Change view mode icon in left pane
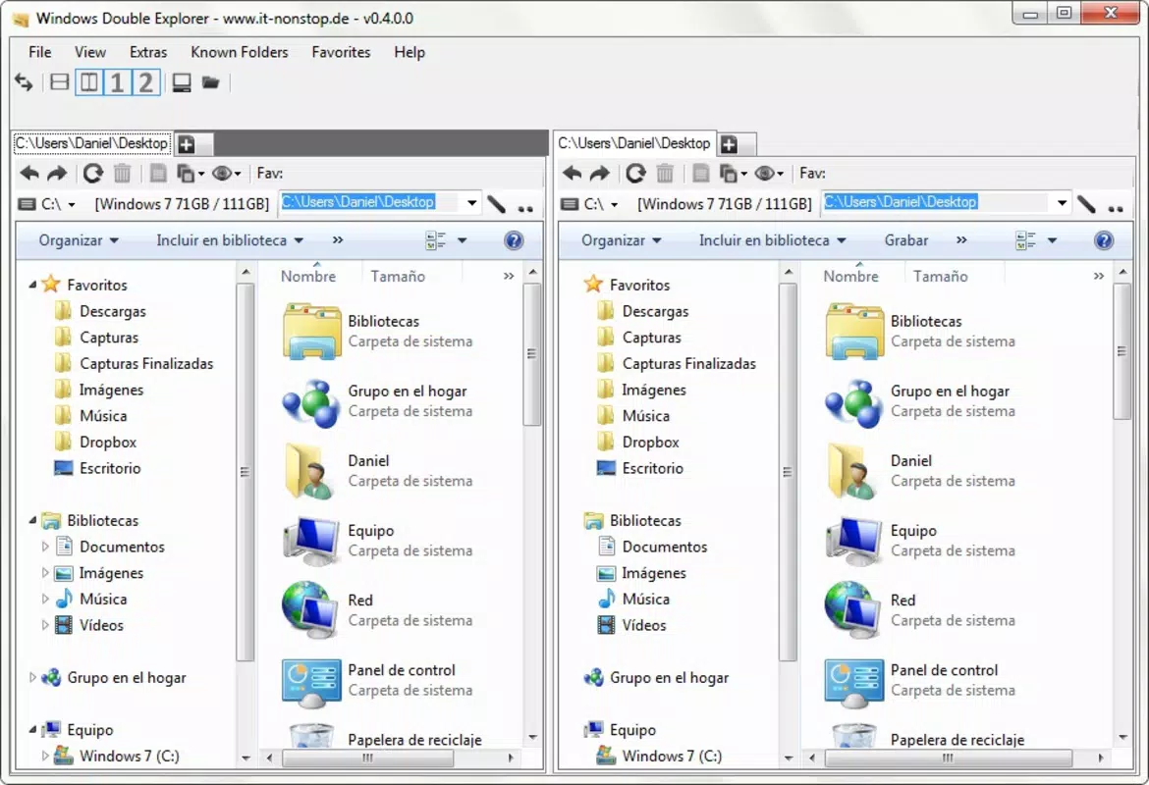Image resolution: width=1149 pixels, height=785 pixels. (436, 240)
